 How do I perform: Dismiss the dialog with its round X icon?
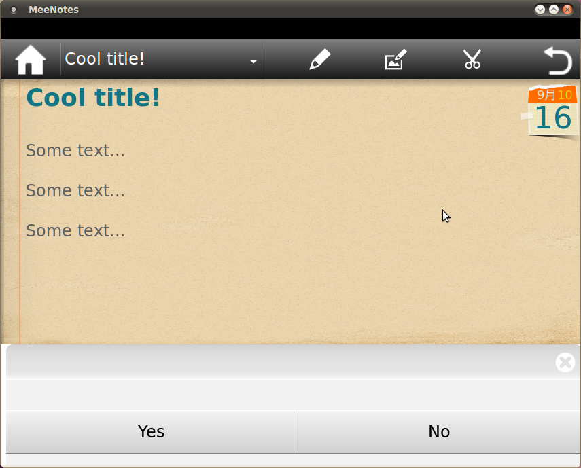coord(565,362)
